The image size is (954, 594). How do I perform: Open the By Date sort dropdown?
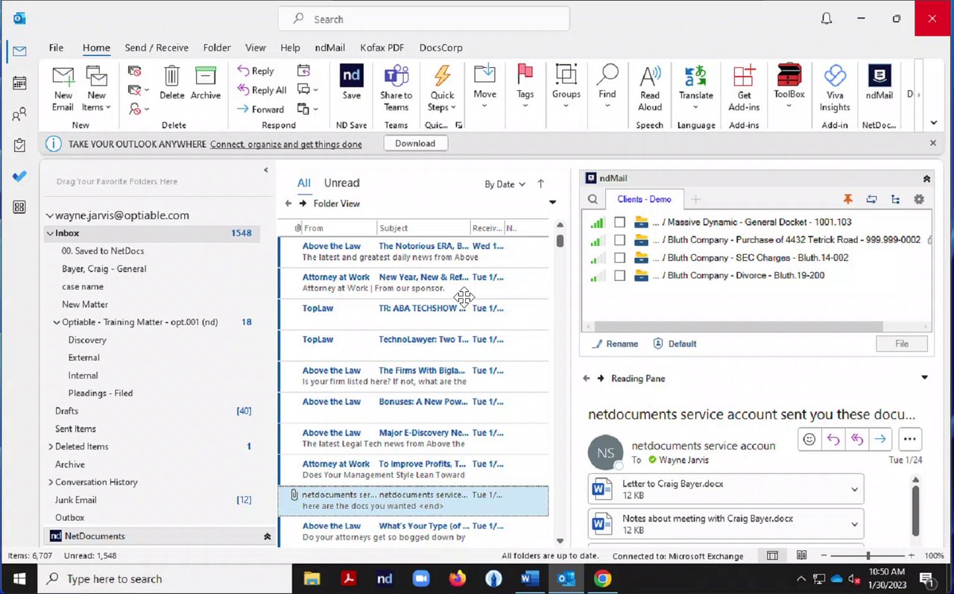coord(505,184)
